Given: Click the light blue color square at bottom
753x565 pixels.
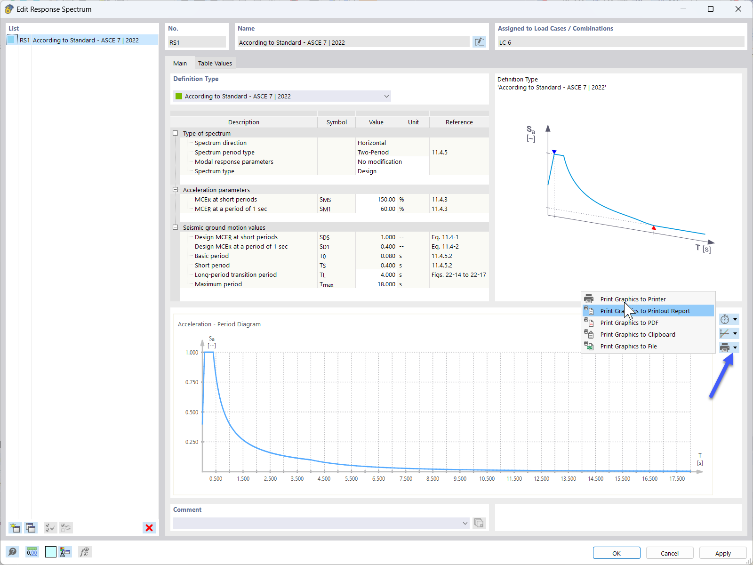Looking at the screenshot, I should click(51, 552).
